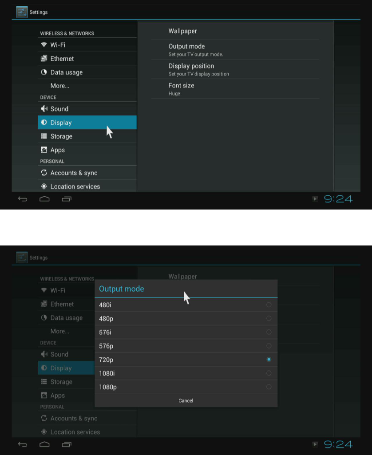The width and height of the screenshot is (372, 455).
Task: Click the 576i row label in dialog
Action: (105, 332)
